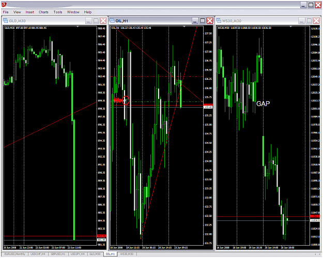
Task: Close the OIL,H1 chart window
Action: click(210, 21)
